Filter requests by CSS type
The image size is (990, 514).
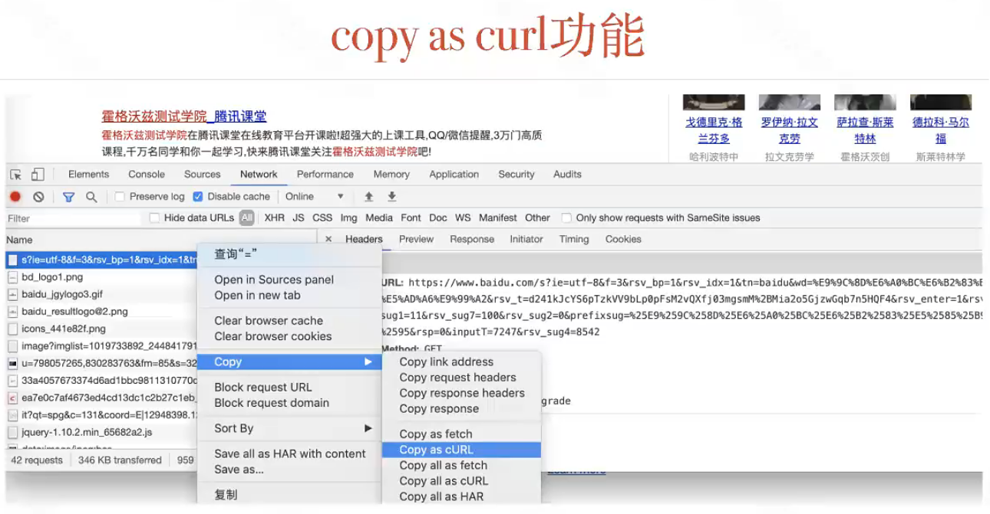point(322,218)
